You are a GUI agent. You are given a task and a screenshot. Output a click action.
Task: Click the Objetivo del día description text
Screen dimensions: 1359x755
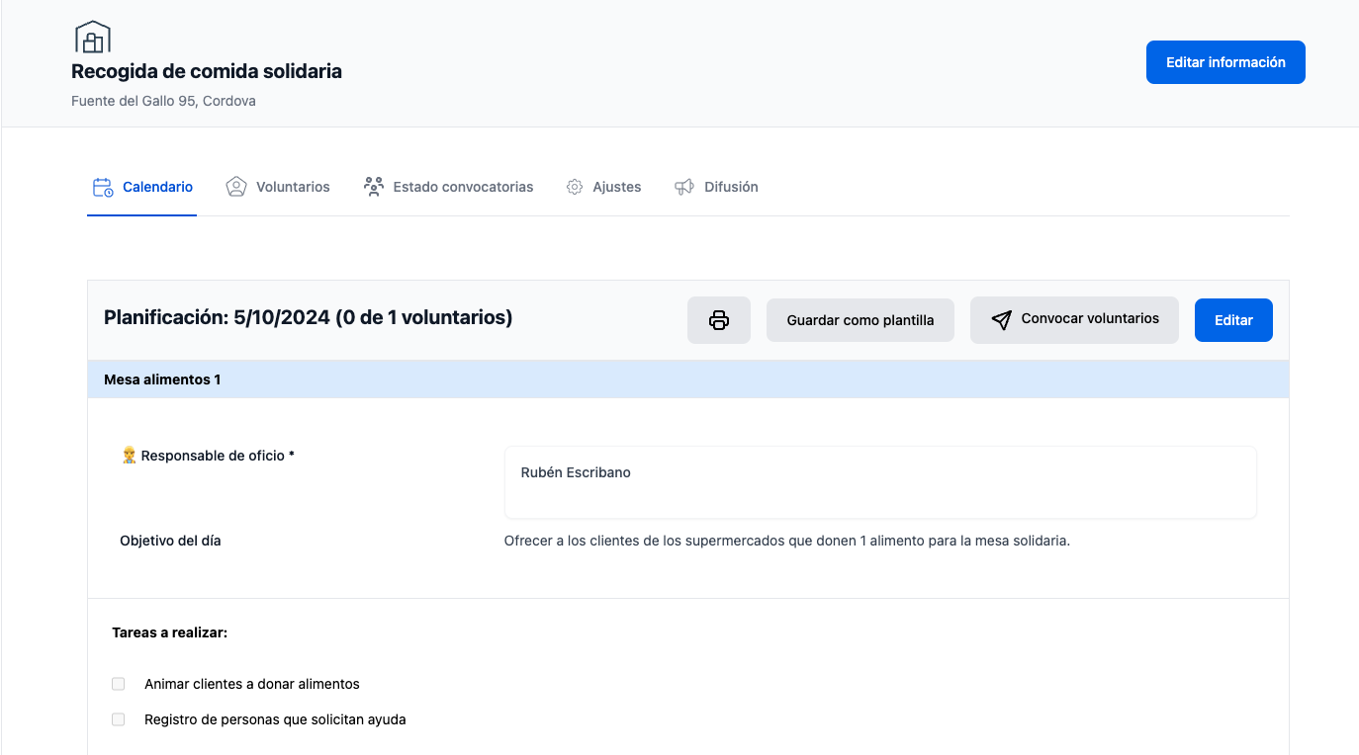pyautogui.click(x=786, y=541)
